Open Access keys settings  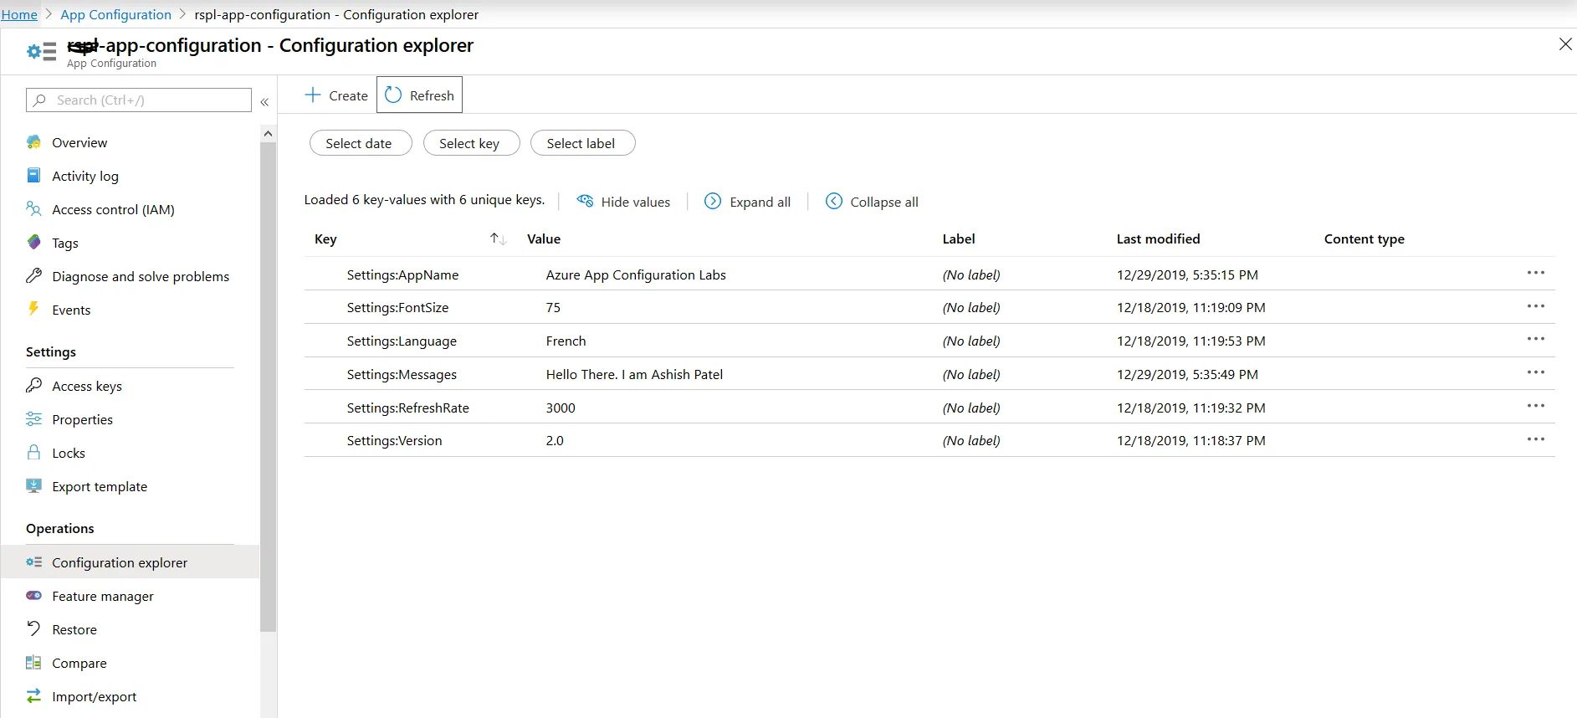coord(87,386)
